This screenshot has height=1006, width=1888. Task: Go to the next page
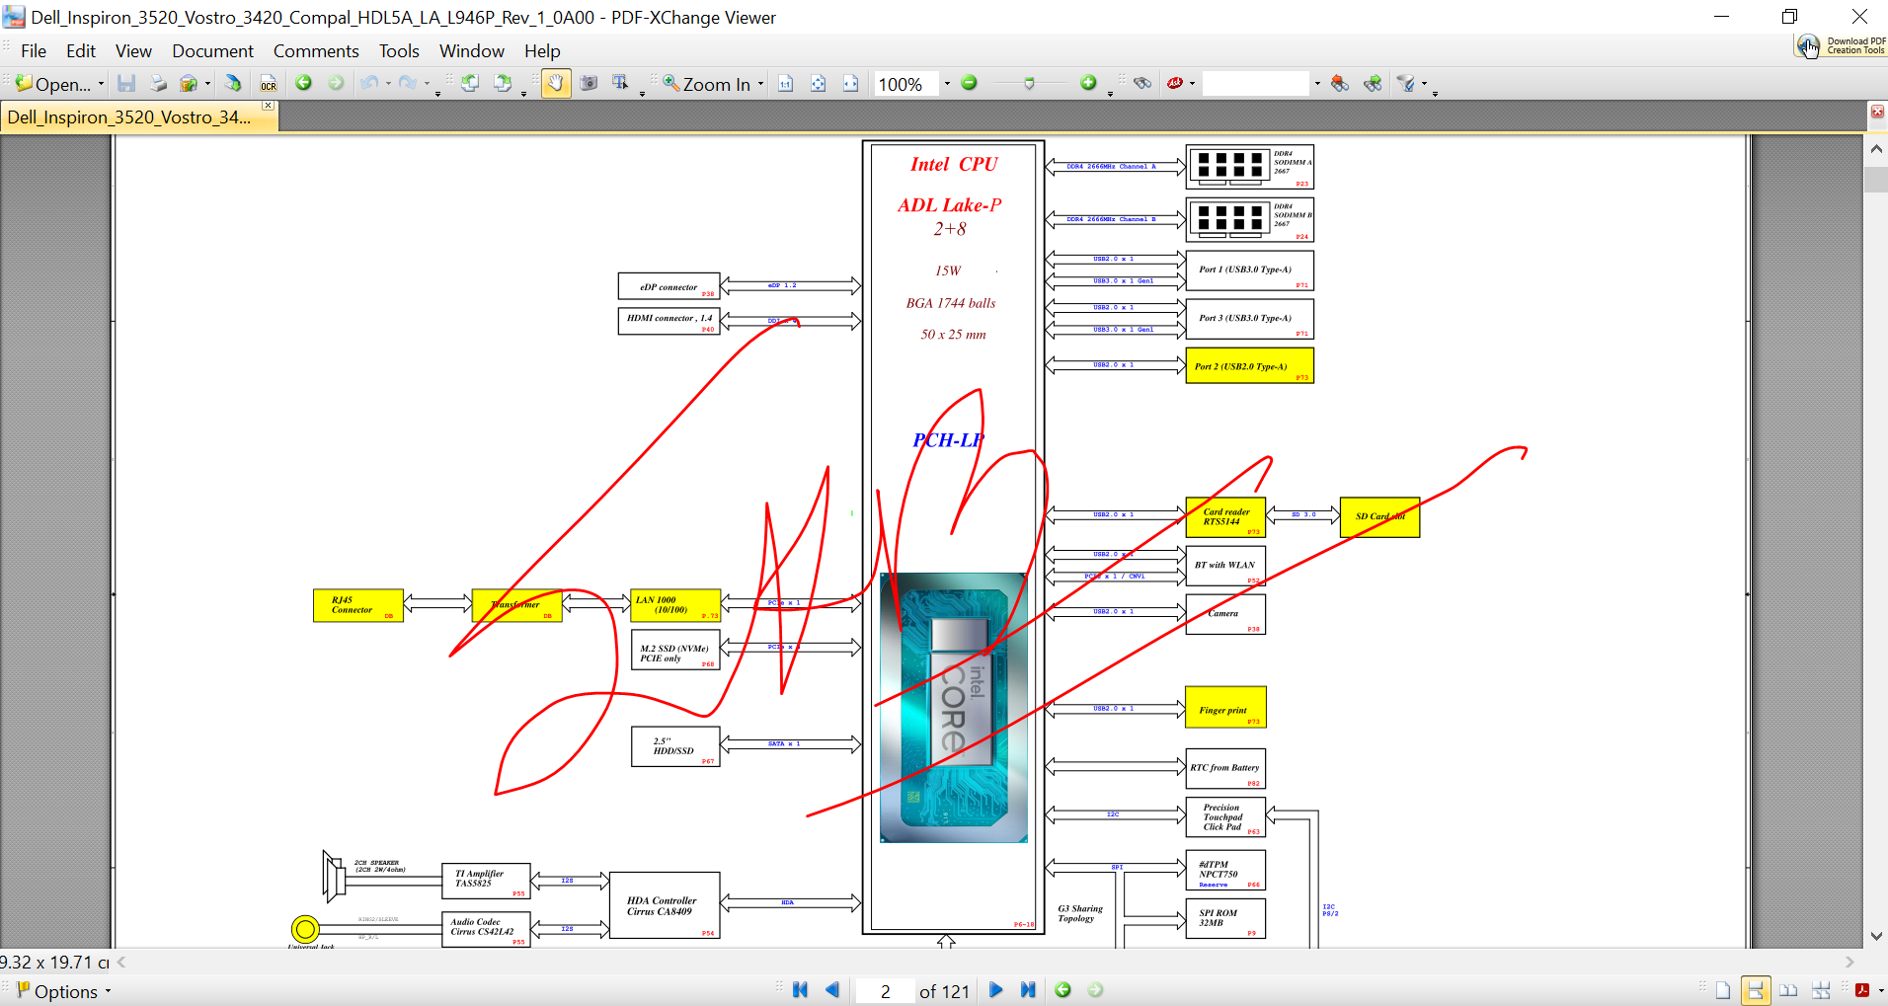point(995,990)
